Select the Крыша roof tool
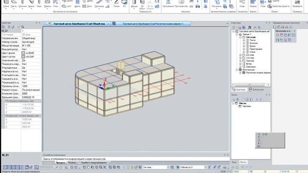The image size is (308, 173). 134,4
